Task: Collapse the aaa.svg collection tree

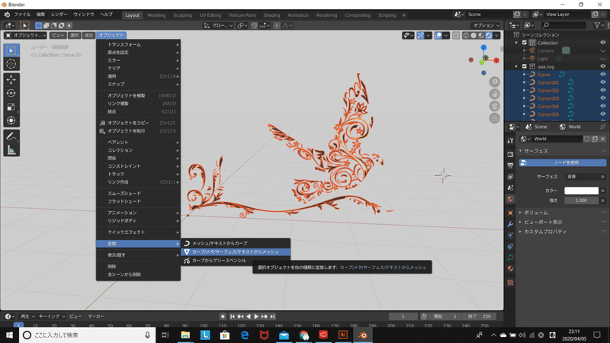Action: pos(517,66)
